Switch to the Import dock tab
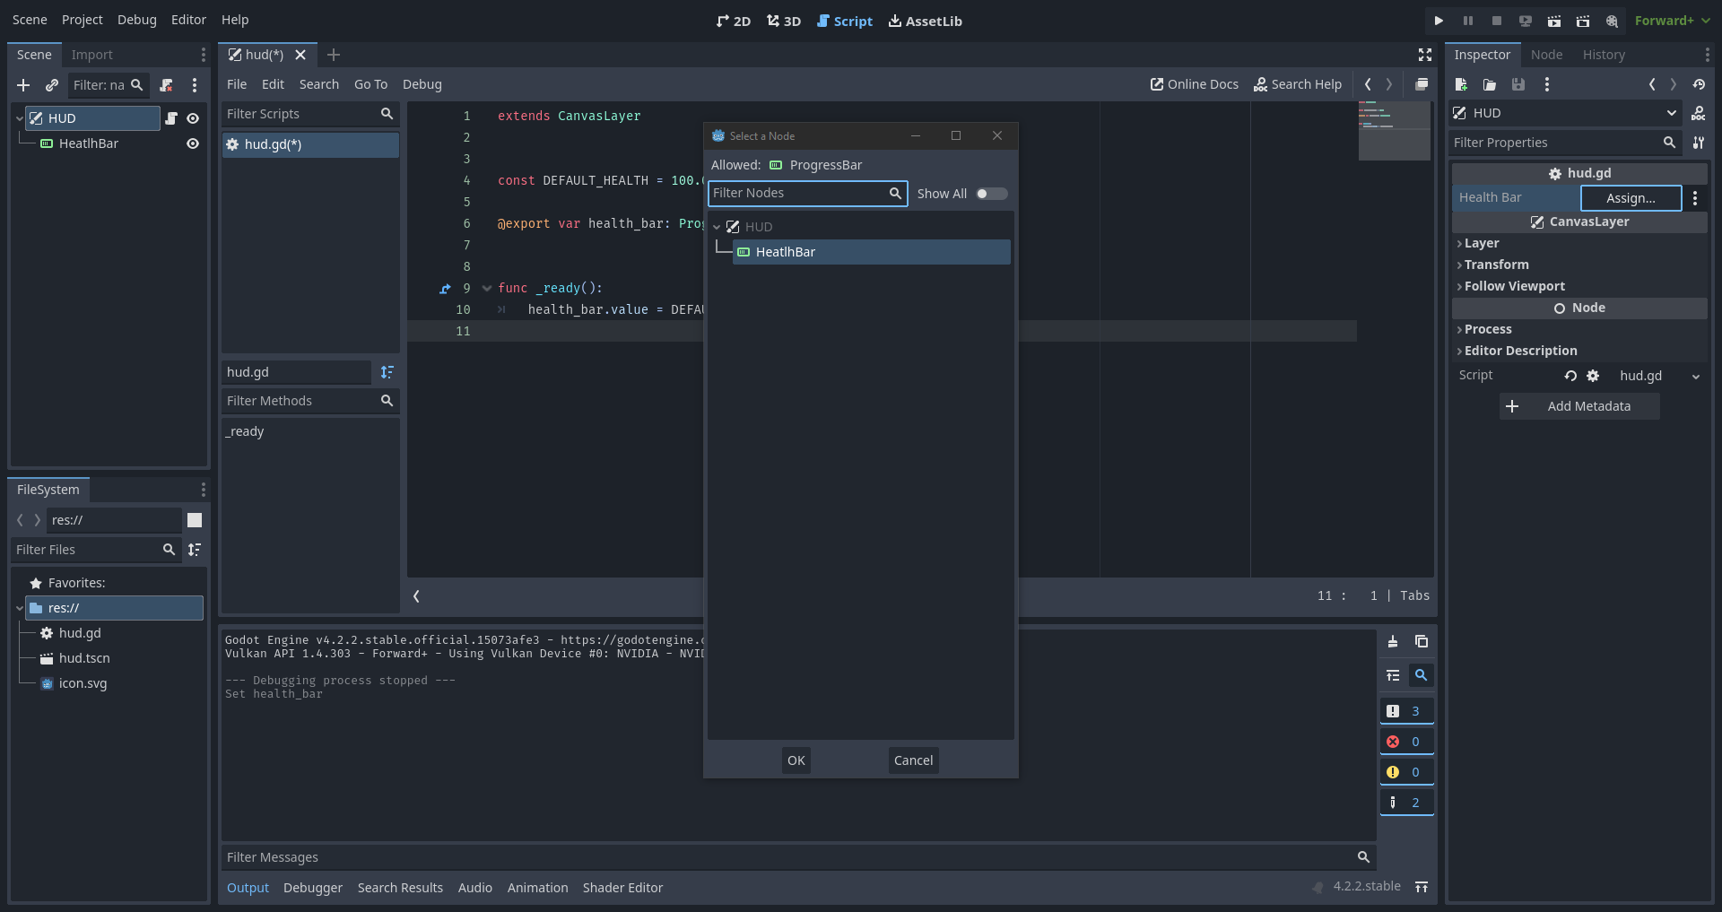This screenshot has height=912, width=1722. click(x=91, y=55)
